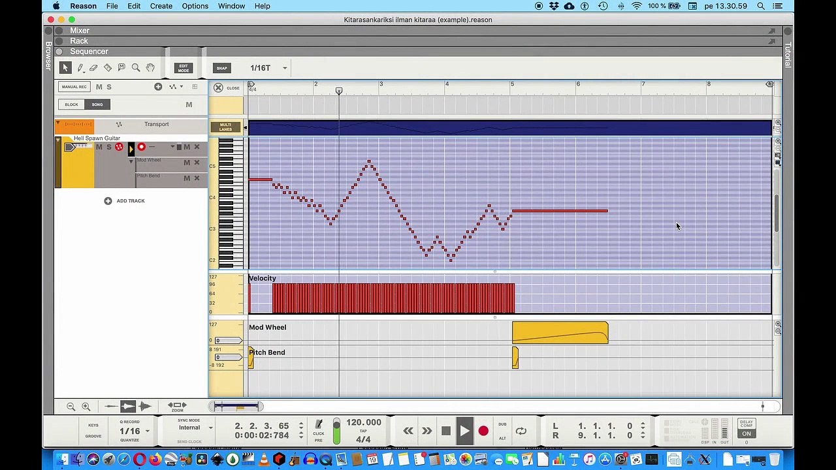Click the add track plus icon near Manual Rec
The width and height of the screenshot is (836, 470).
coord(158,87)
